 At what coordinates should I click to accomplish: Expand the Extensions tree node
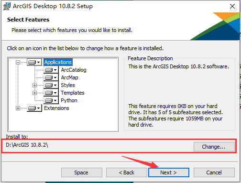click(18, 108)
